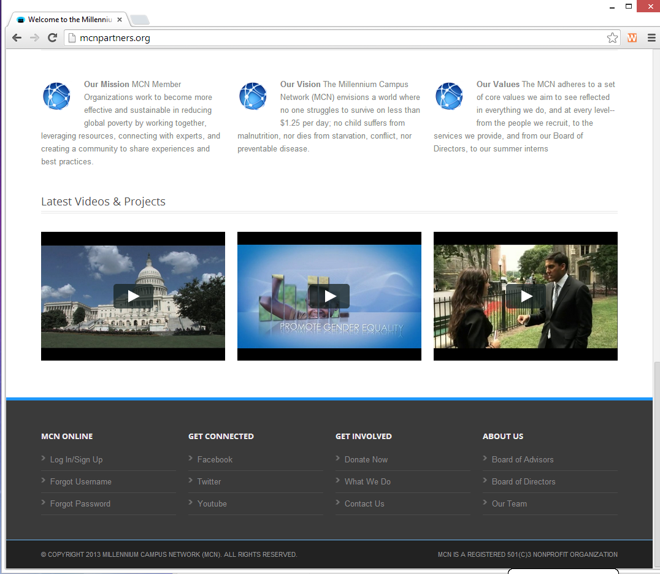Click the chevron beside Forgot Password
This screenshot has width=660, height=574.
pyautogui.click(x=44, y=502)
